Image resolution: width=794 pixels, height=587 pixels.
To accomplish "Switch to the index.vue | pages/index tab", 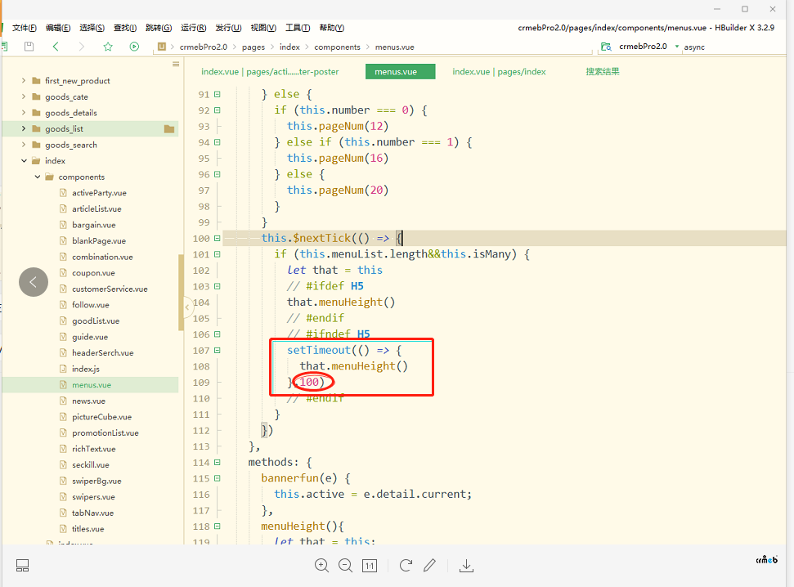I will click(499, 72).
